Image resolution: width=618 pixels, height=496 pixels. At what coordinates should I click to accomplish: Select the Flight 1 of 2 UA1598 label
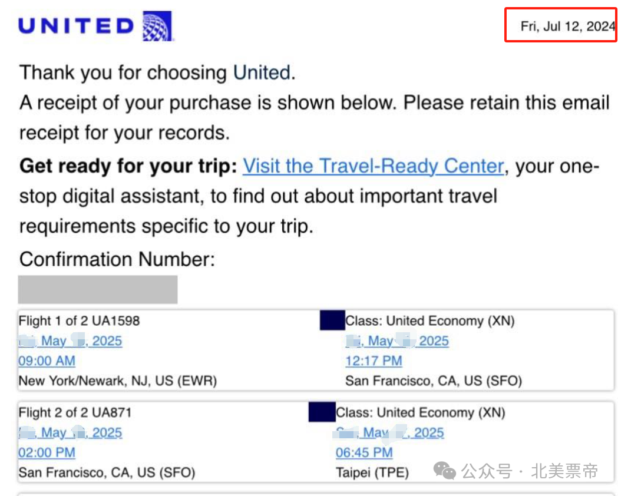[79, 320]
